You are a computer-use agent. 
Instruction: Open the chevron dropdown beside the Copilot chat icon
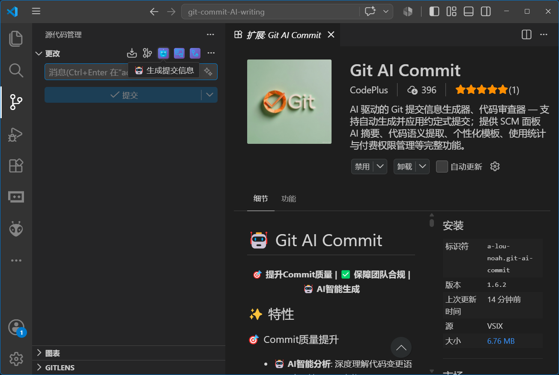click(x=386, y=12)
